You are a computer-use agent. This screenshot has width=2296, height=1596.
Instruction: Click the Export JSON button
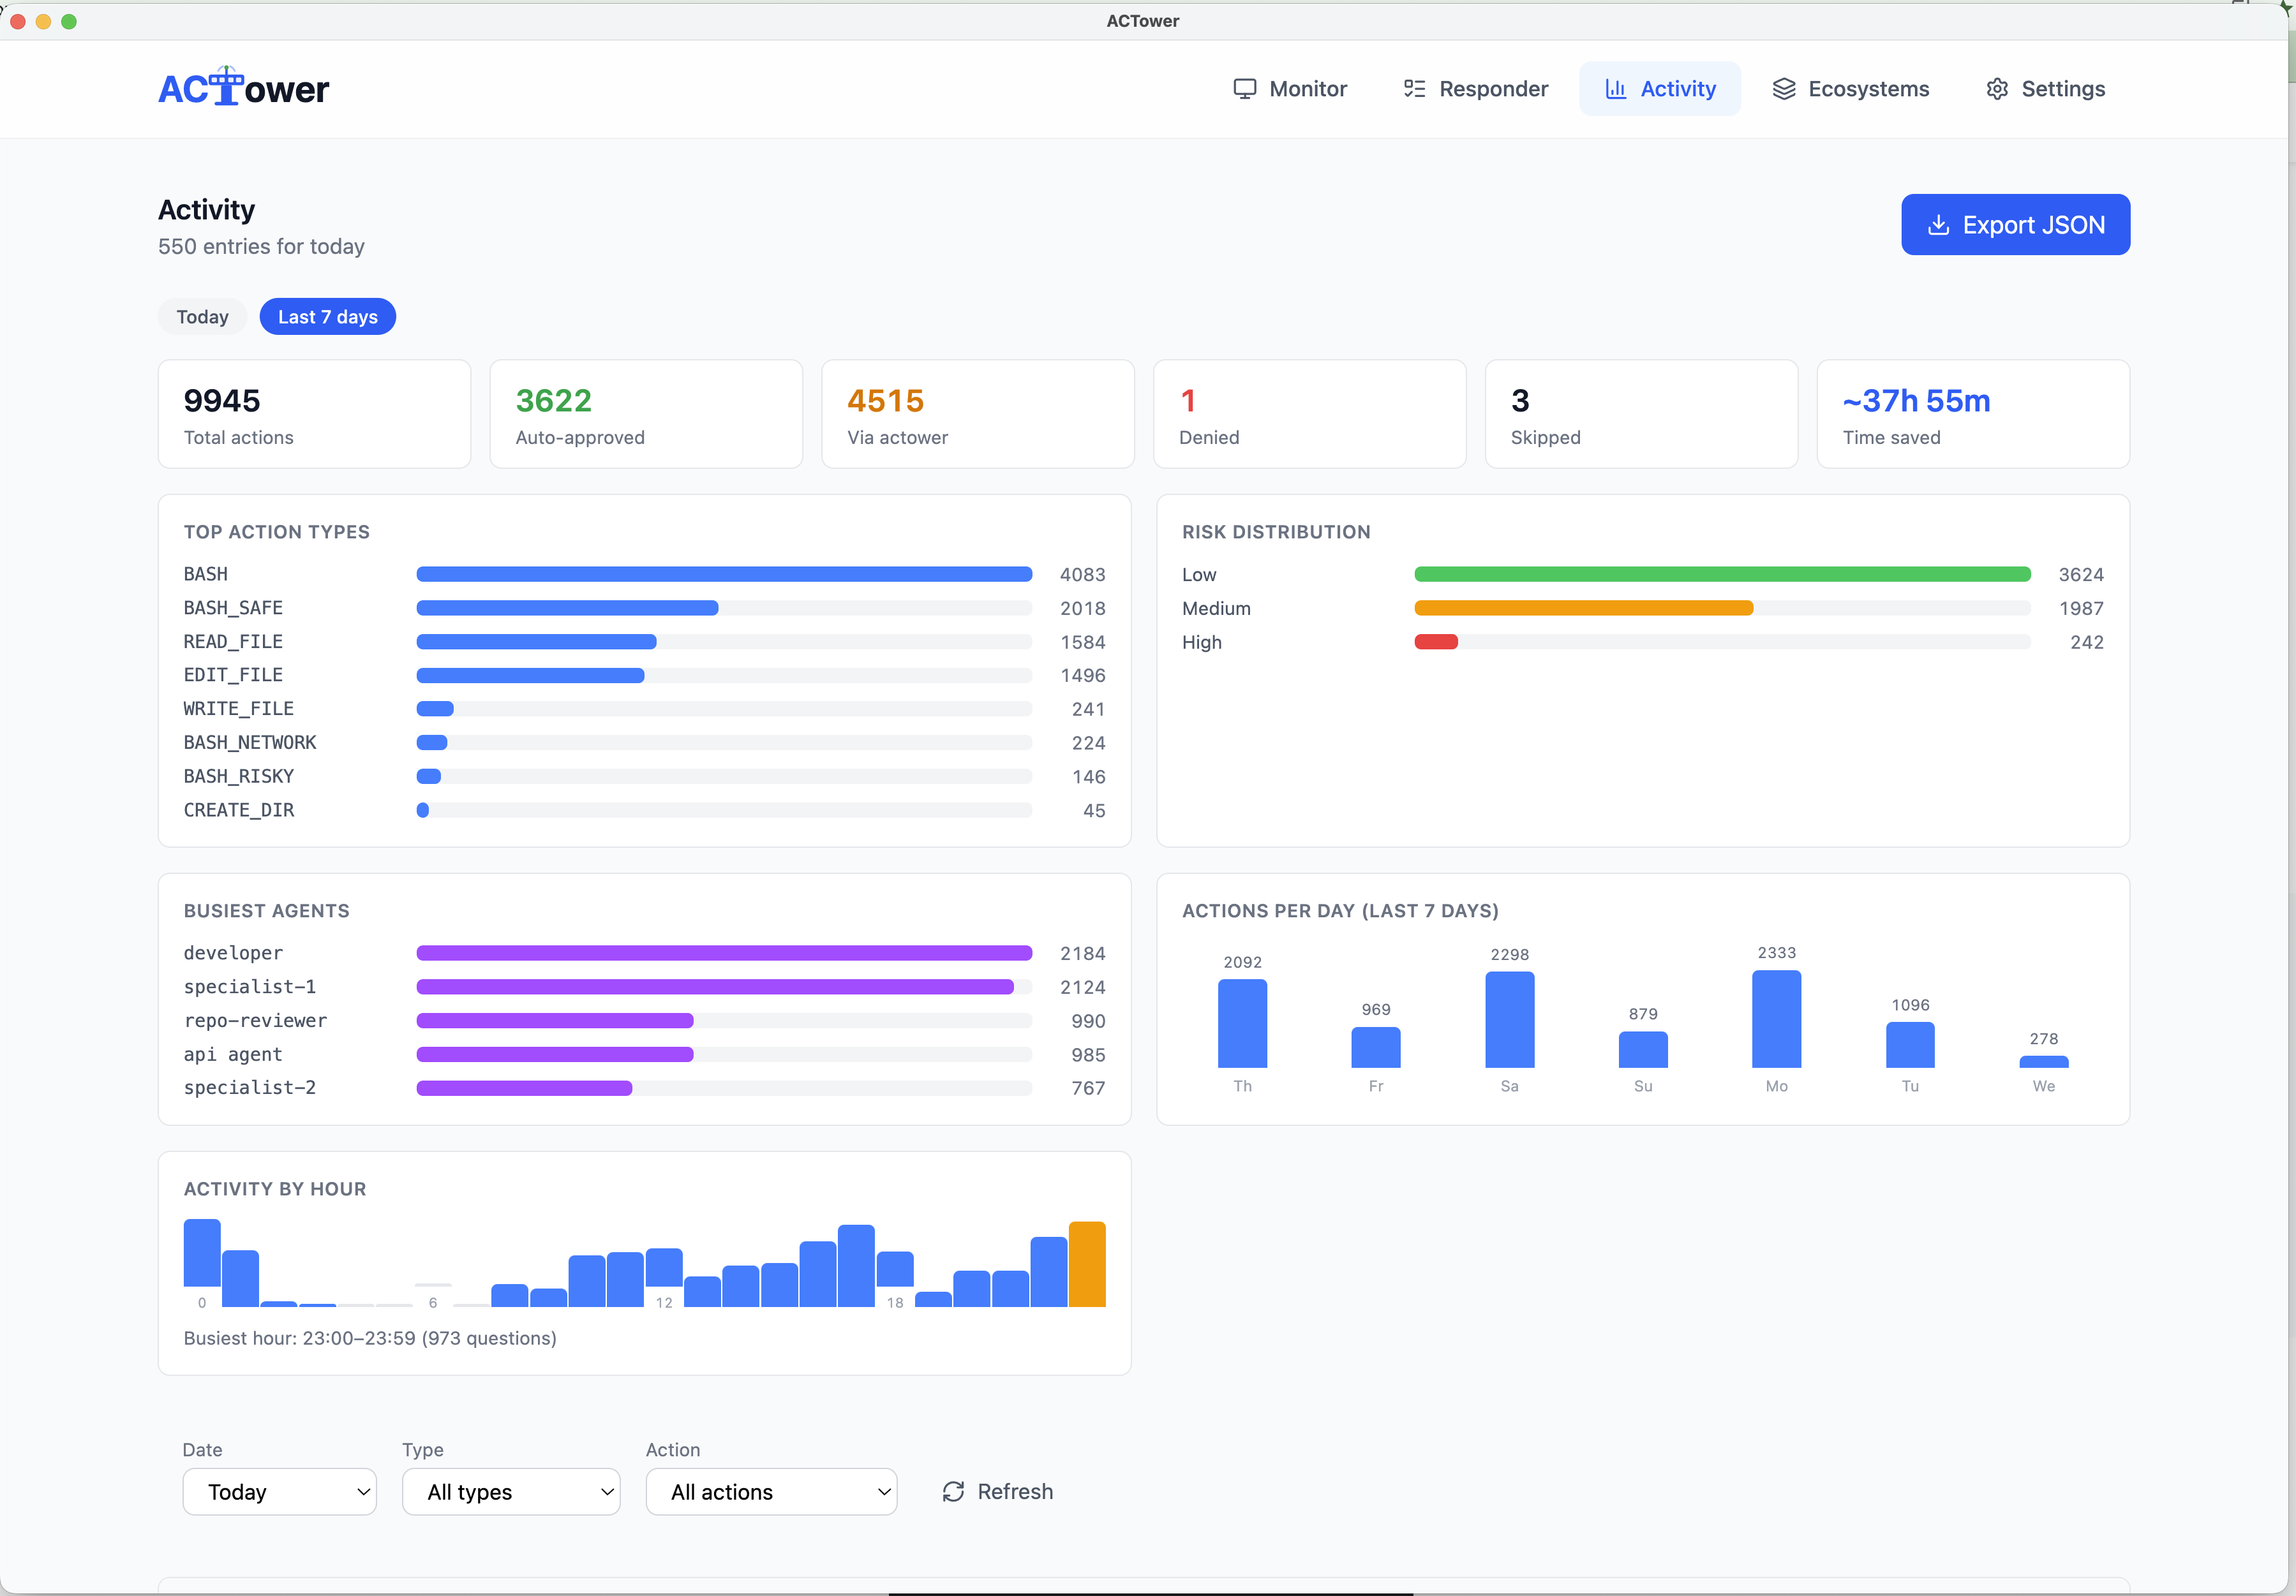click(x=2015, y=225)
